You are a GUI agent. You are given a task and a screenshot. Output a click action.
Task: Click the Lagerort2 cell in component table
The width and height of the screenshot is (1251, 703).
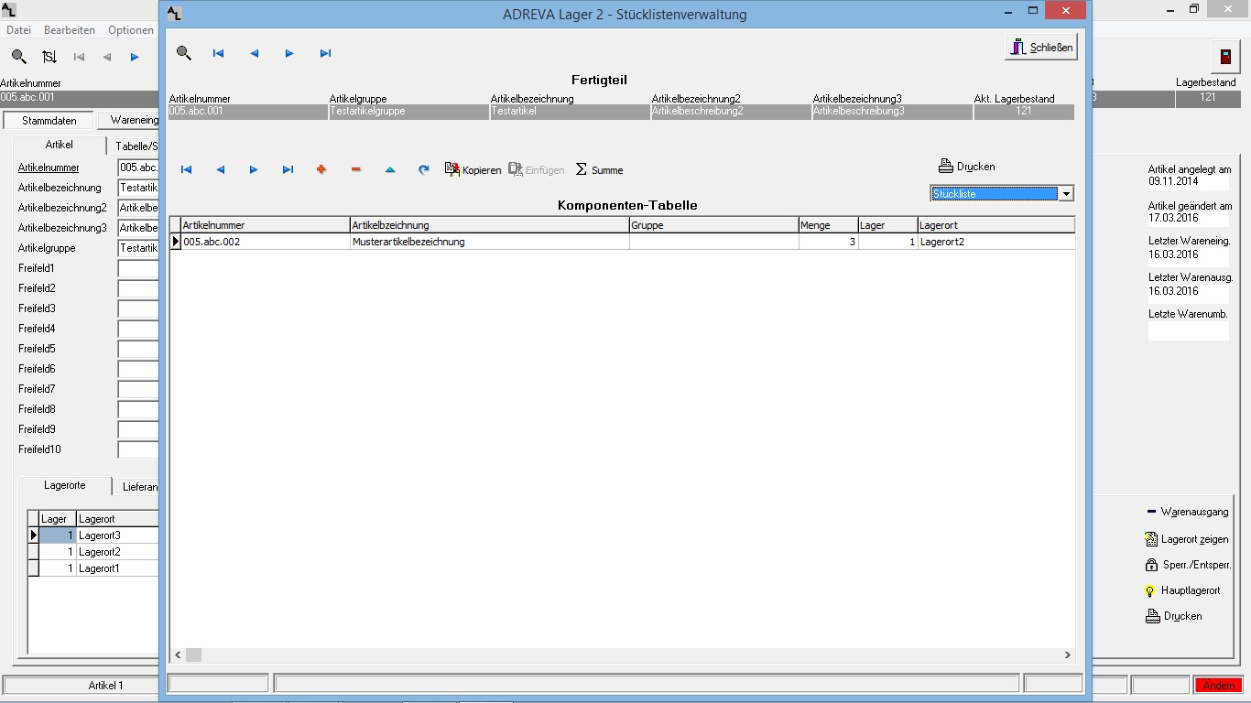tap(996, 242)
